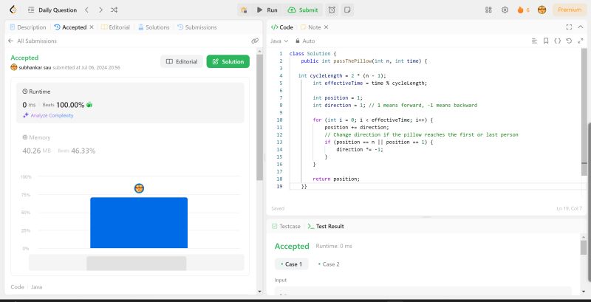Click the code editor vertical scrollbar
The image size is (591, 302).
click(584, 111)
